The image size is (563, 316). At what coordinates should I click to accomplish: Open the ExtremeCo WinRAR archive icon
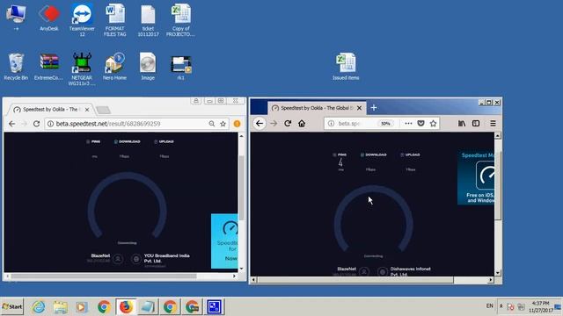pyautogui.click(x=49, y=67)
